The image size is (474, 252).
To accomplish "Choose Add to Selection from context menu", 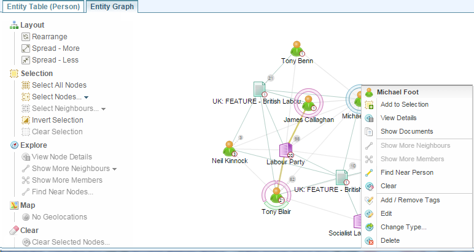I will coord(404,105).
